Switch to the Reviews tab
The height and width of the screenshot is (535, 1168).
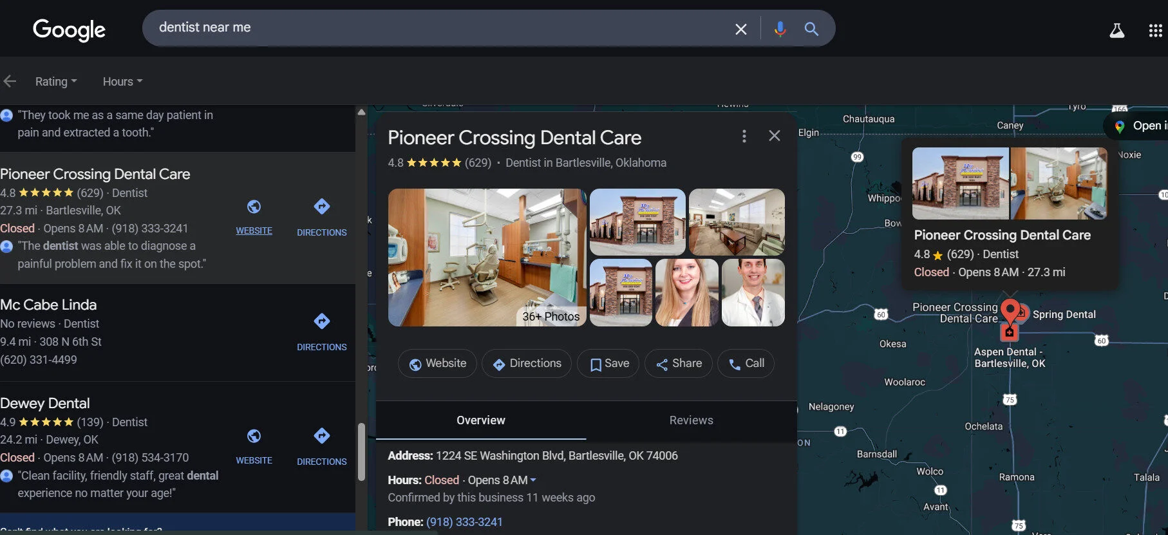tap(691, 420)
